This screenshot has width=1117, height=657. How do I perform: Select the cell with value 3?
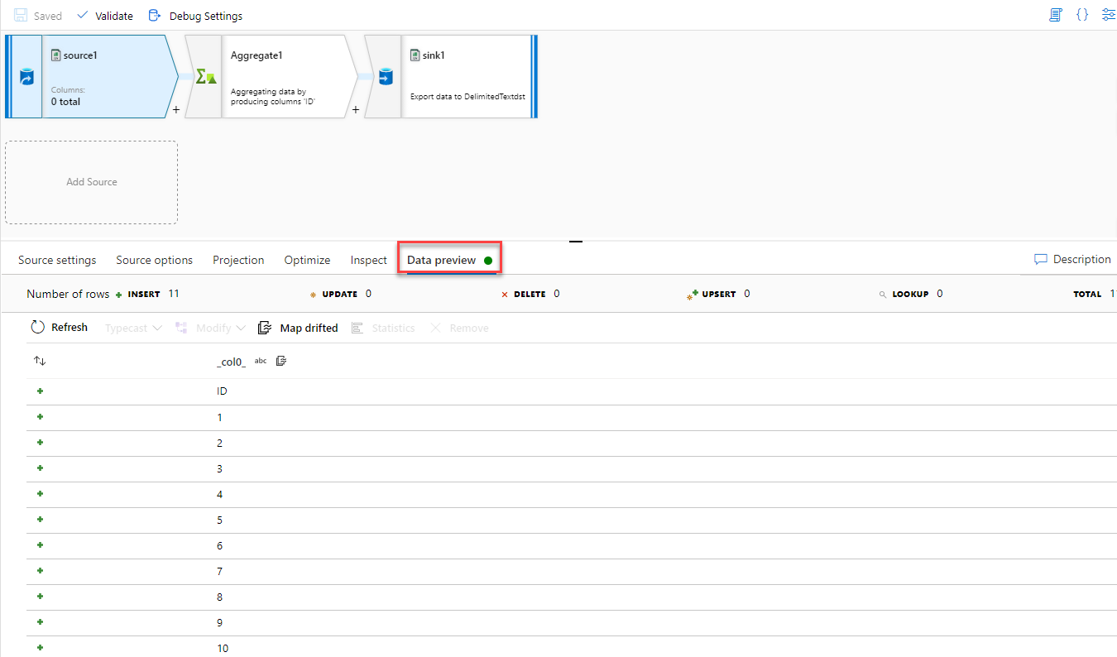point(219,468)
